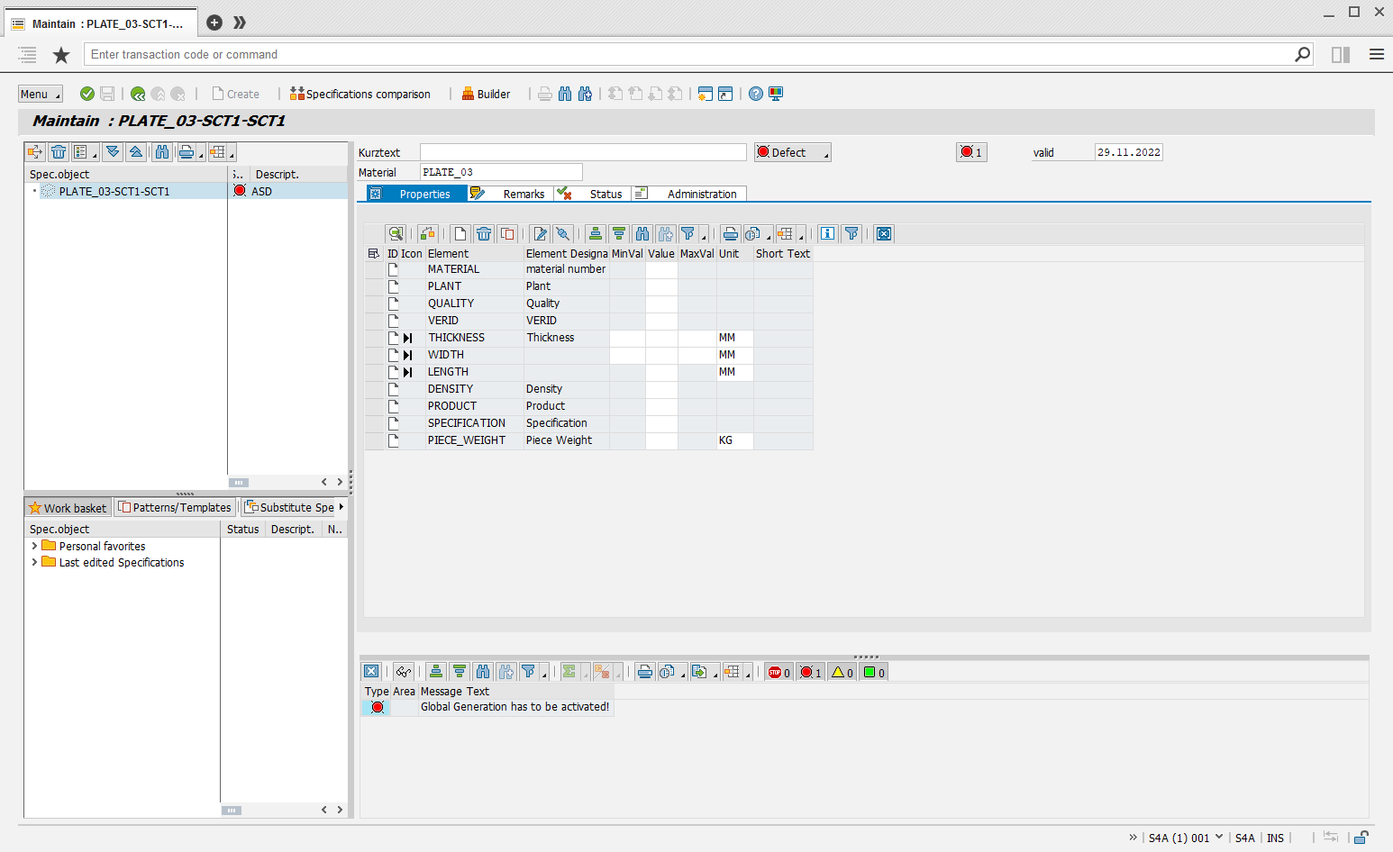
Task: Click the Defect status button
Action: coord(792,152)
